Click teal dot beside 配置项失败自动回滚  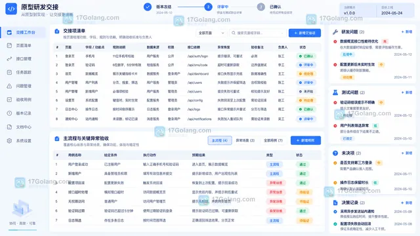pos(335,224)
